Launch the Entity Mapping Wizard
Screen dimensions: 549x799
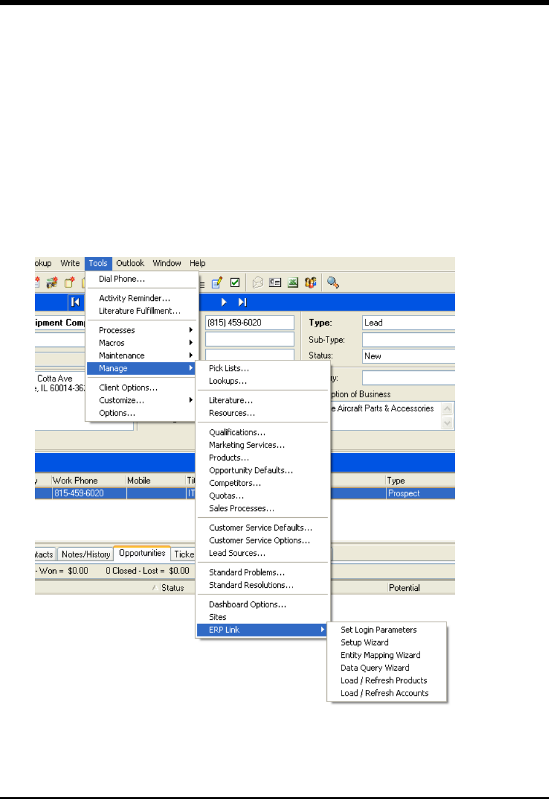[387, 656]
